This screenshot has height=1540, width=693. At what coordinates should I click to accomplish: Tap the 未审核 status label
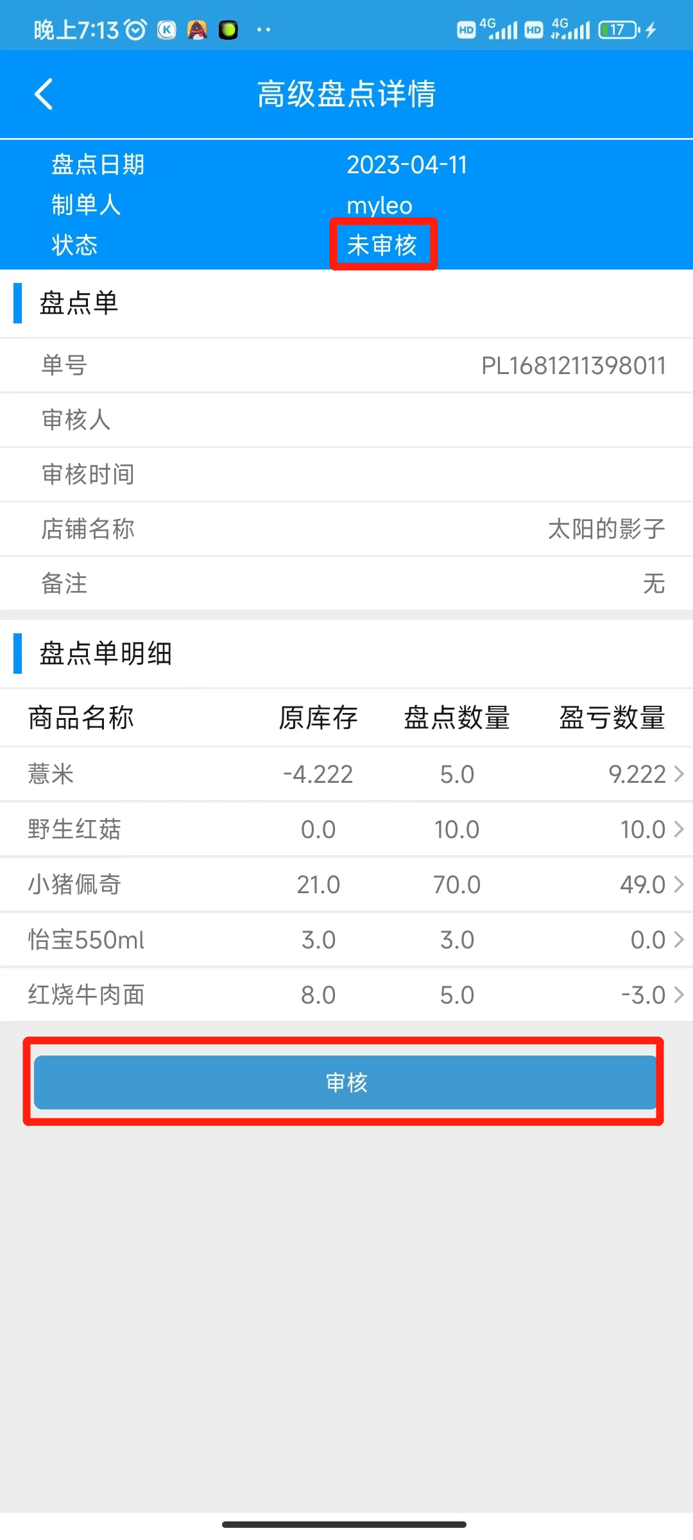click(x=382, y=245)
